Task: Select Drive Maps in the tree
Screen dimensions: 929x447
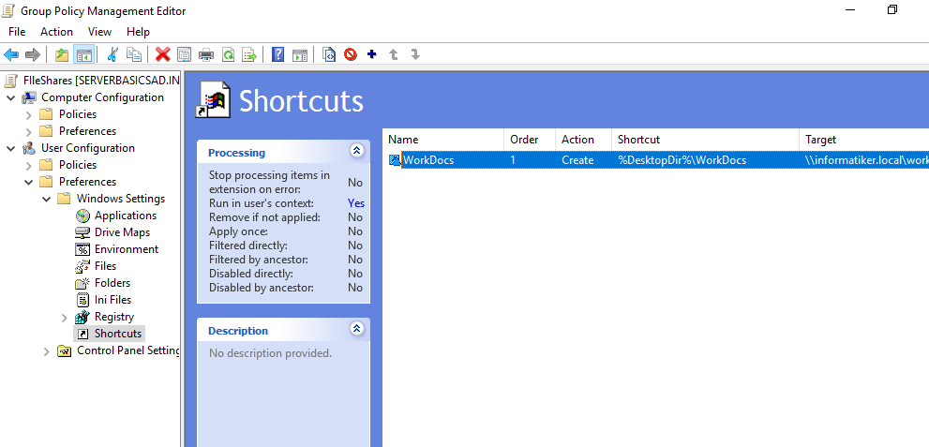Action: (122, 232)
